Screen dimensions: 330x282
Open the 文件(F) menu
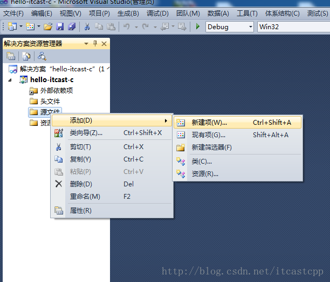point(13,14)
